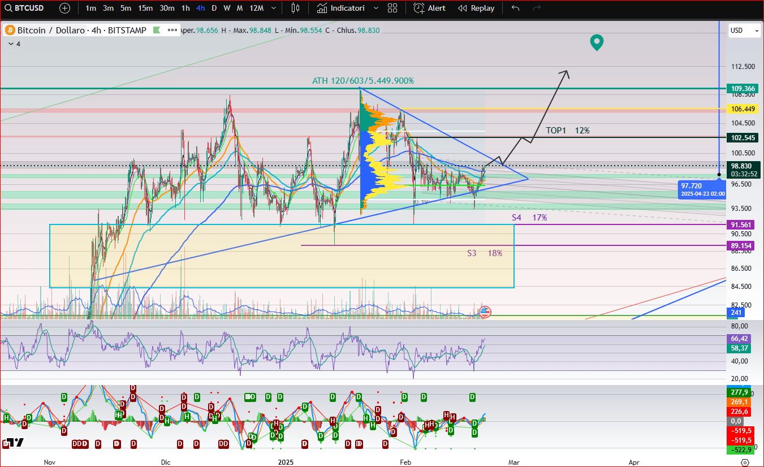Open the Indicatori indicators panel icon
This screenshot has height=467, width=764.
322,8
